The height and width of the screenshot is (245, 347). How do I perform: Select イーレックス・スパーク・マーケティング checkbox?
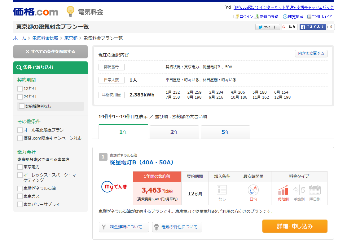(20, 175)
